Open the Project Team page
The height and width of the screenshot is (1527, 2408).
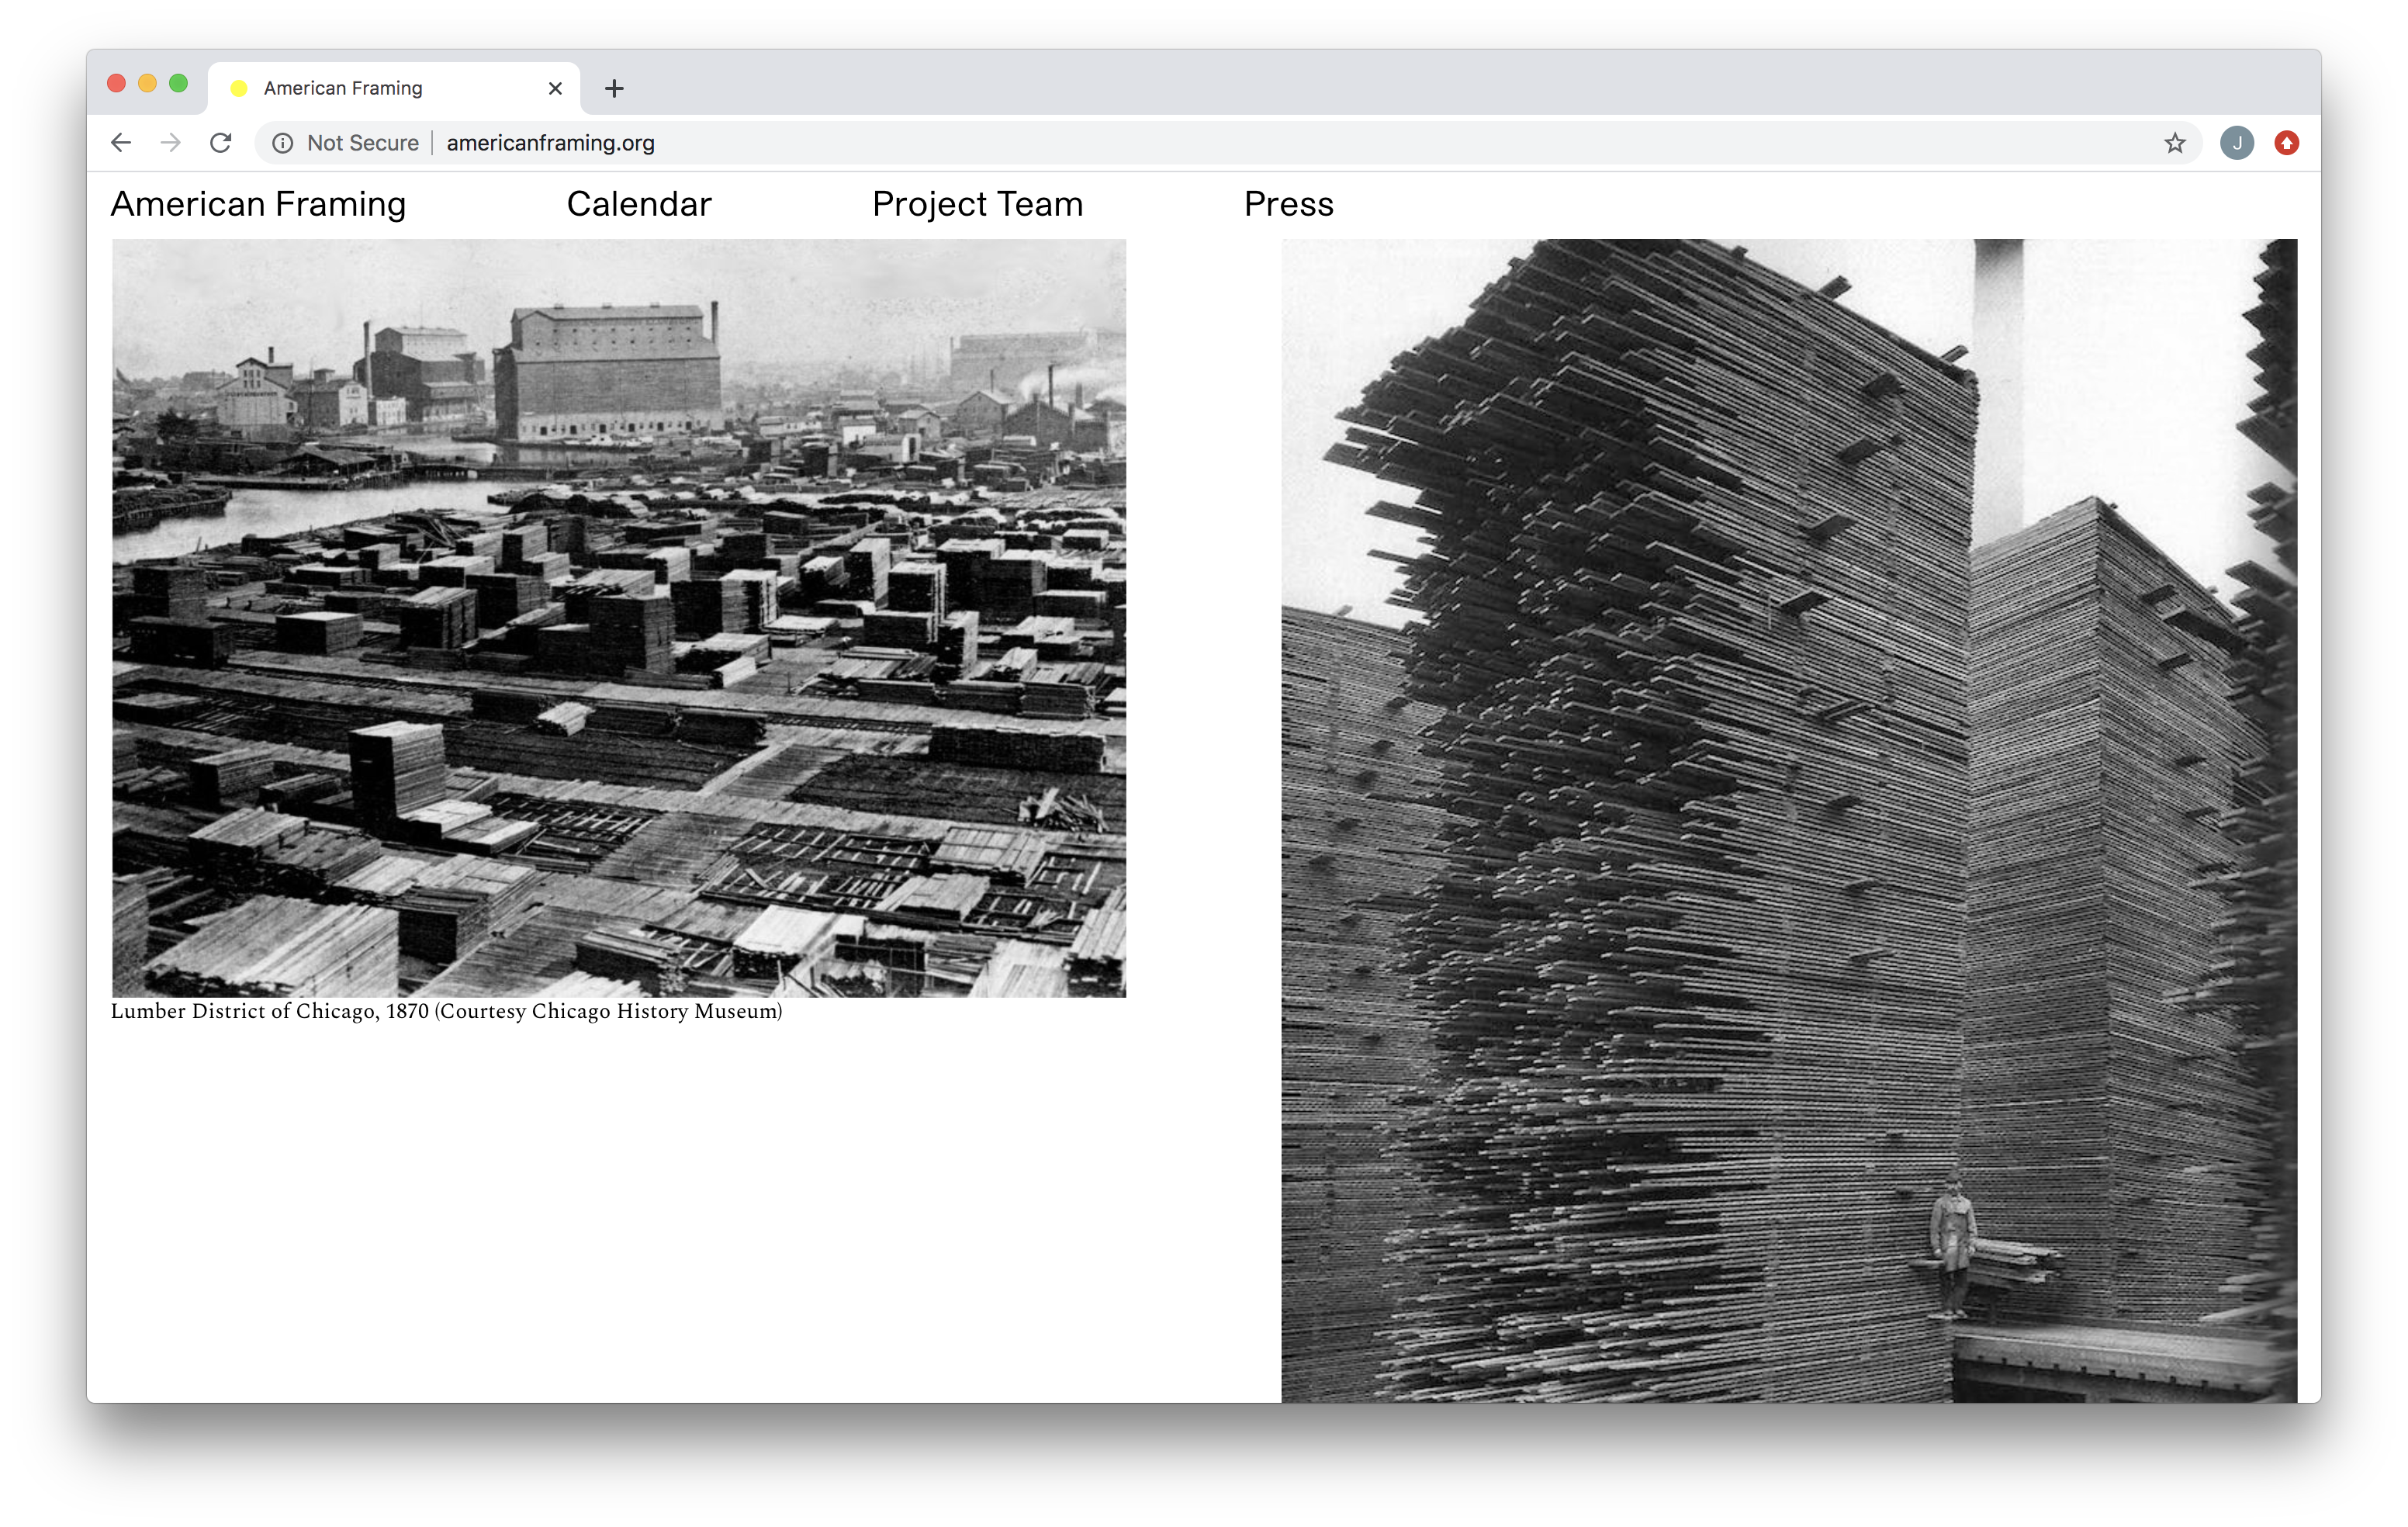pyautogui.click(x=977, y=204)
